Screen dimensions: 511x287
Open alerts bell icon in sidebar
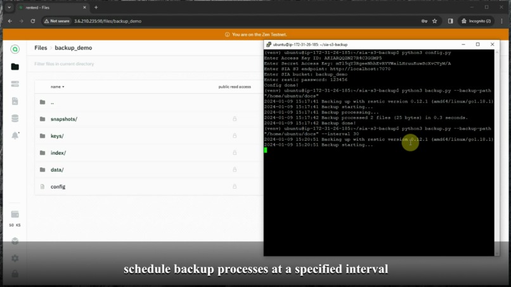point(15,136)
